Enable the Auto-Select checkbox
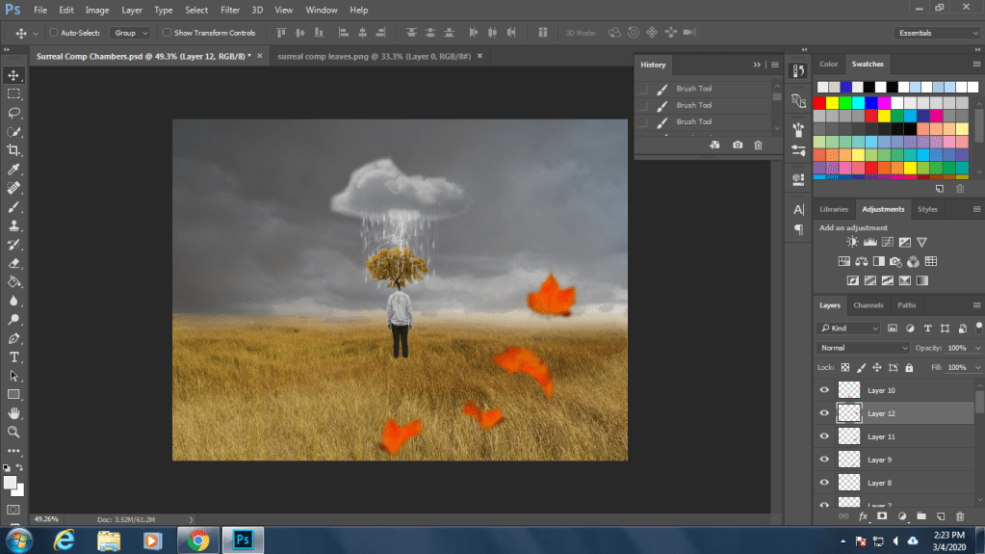 coord(54,33)
